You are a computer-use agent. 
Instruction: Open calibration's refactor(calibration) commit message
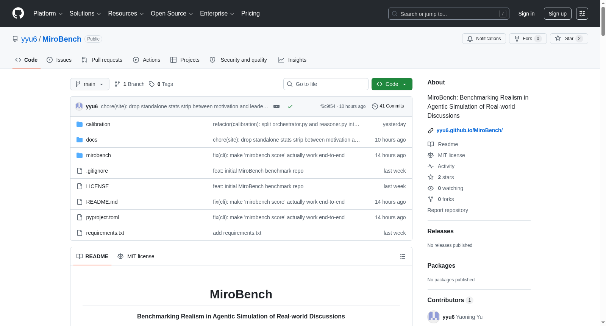(x=286, y=124)
